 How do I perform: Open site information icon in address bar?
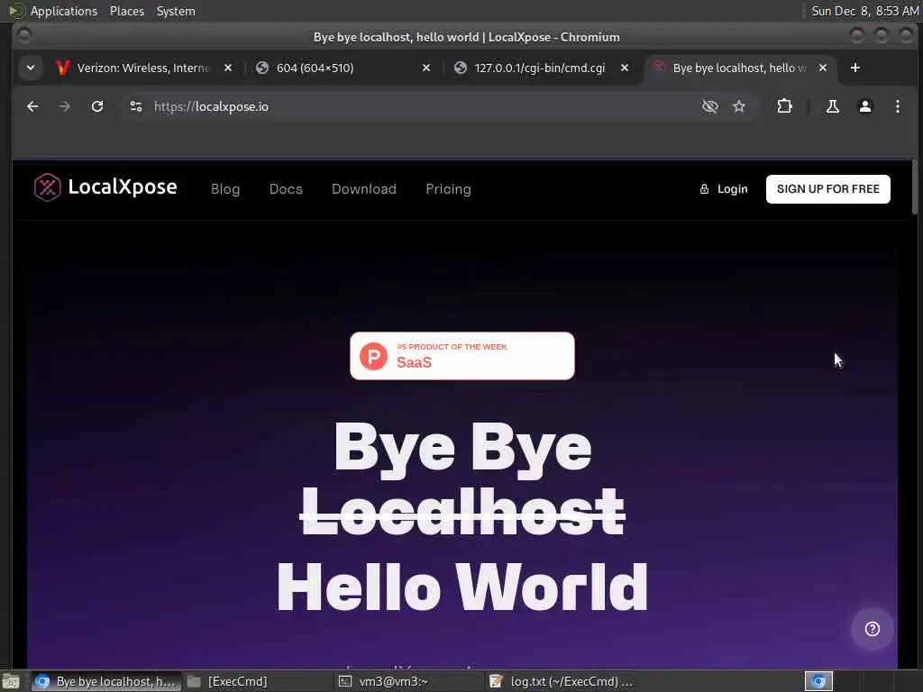point(136,106)
